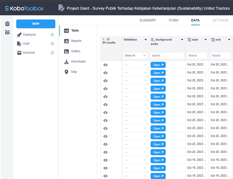
Task: Open the library sidebar icon
Action: point(8,32)
